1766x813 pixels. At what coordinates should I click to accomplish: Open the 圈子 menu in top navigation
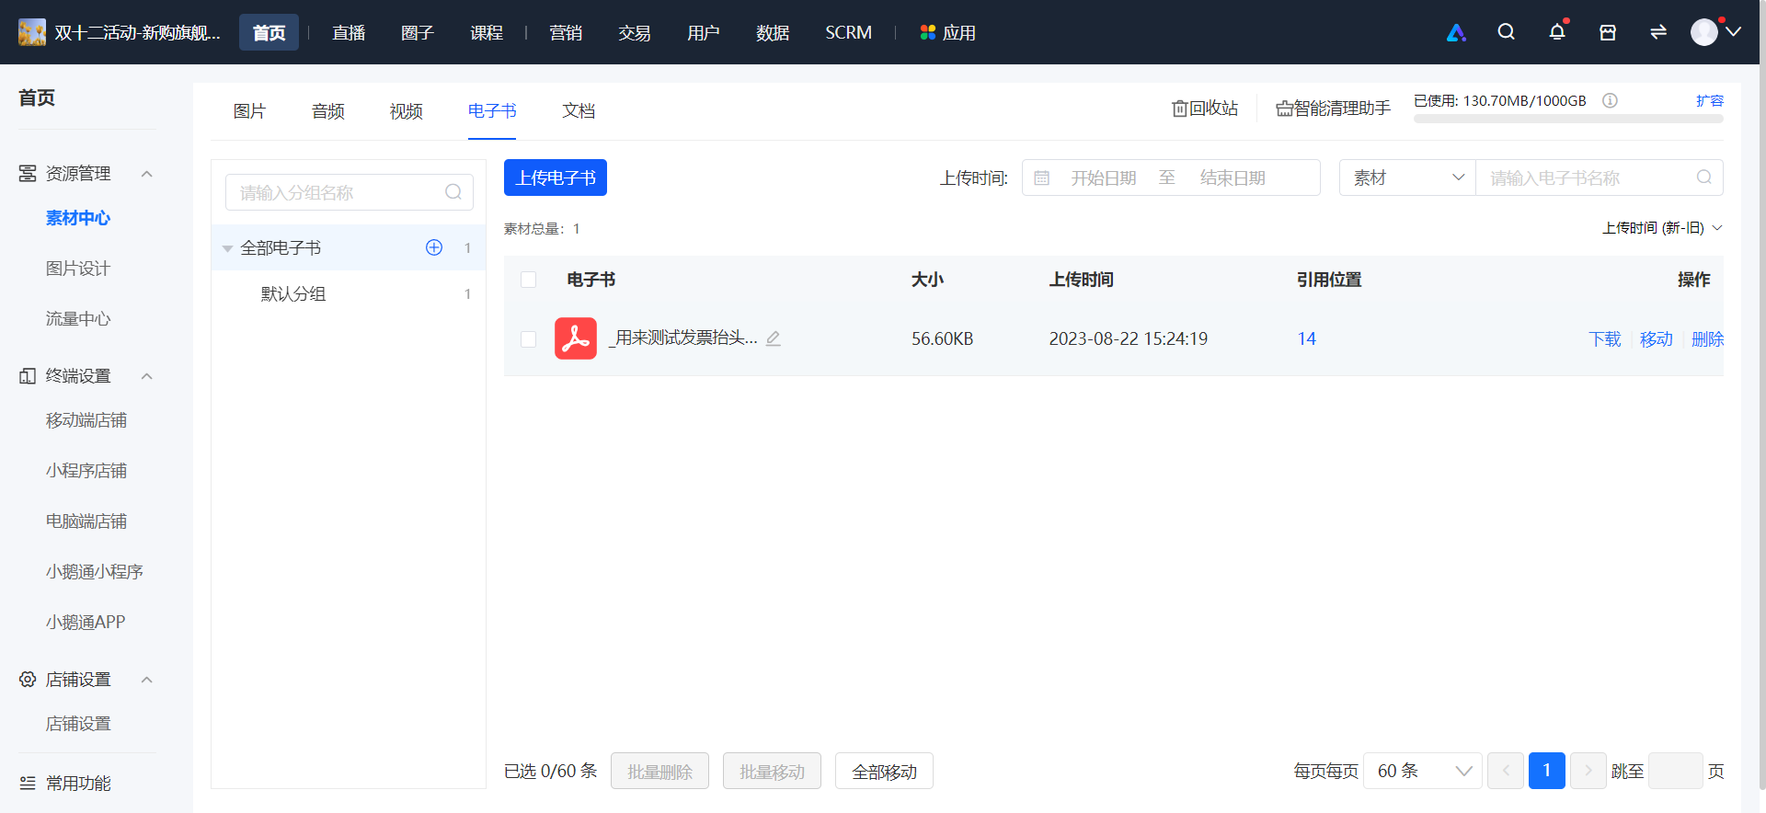[418, 32]
